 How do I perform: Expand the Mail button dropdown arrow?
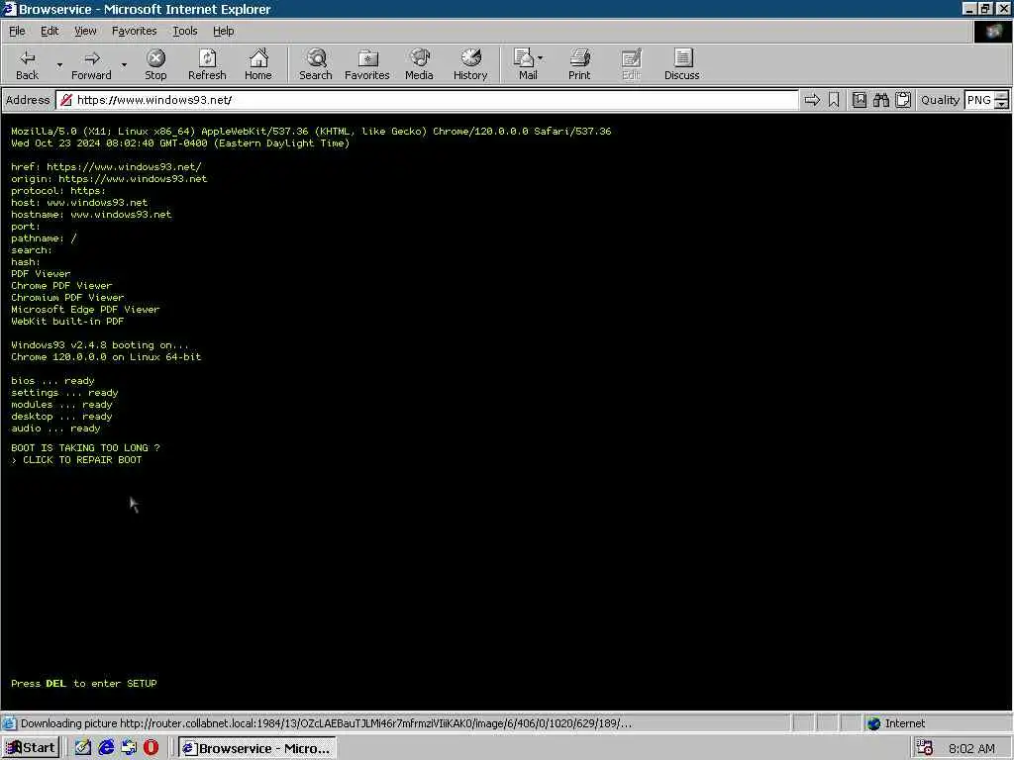pos(541,58)
